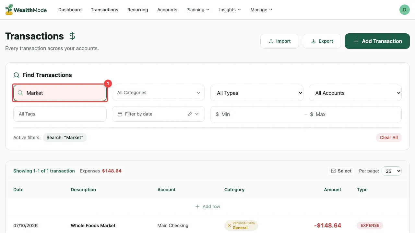Viewport: 415px width, 233px height.
Task: Expand the Manage menu
Action: (x=262, y=10)
